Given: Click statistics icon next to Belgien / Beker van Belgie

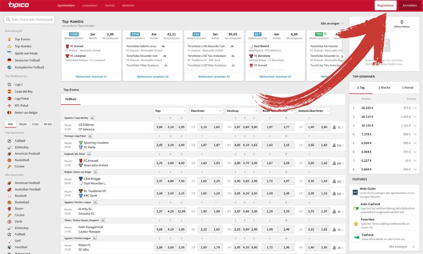Looking at the screenshot, I should (x=95, y=172).
